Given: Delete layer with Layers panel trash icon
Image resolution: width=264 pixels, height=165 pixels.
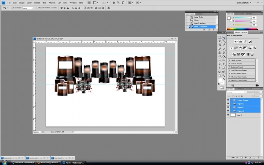Looking at the screenshot, I should pyautogui.click(x=259, y=158).
